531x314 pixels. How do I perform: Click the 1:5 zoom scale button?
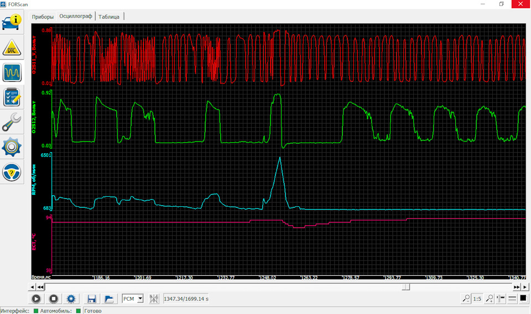477,299
